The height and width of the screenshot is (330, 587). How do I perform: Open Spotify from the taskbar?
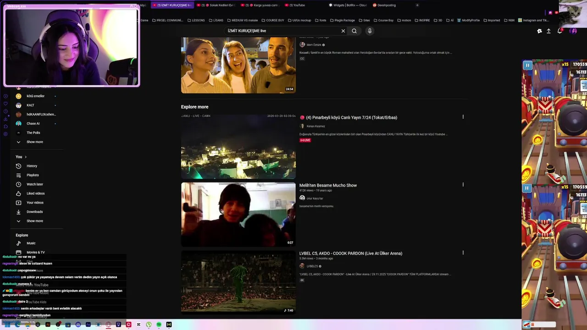tap(159, 324)
